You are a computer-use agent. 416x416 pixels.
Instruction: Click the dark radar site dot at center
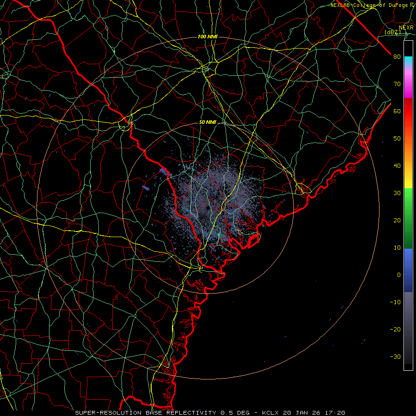208,208
